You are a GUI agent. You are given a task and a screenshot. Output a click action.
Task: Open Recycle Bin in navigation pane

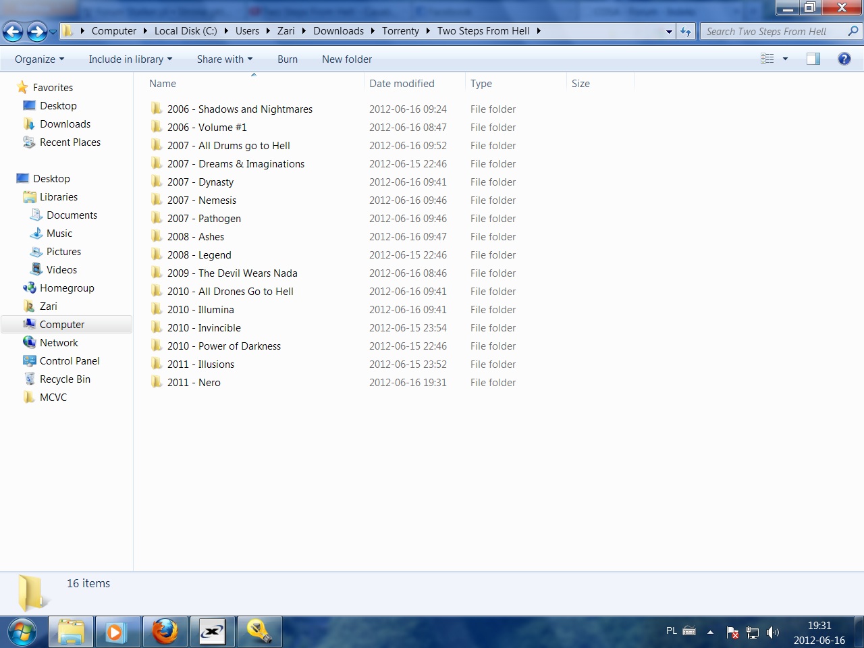tap(65, 379)
